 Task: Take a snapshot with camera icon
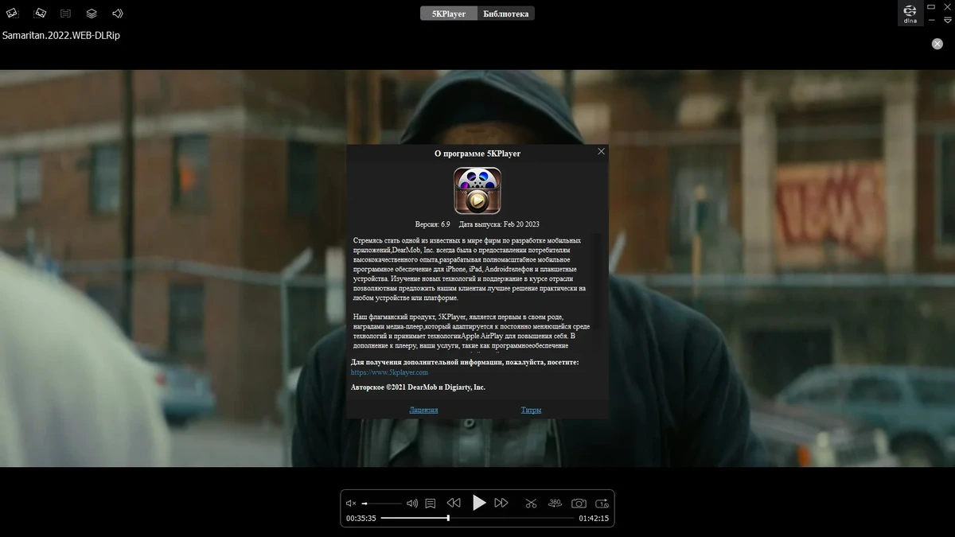[x=579, y=503]
